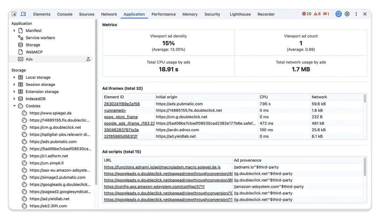This screenshot has width=380, height=219.
Task: Collapse the Cookies tree arrow
Action: (14, 106)
